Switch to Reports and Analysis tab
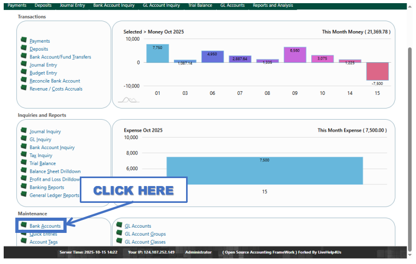This screenshot has width=416, height=264. tap(272, 5)
